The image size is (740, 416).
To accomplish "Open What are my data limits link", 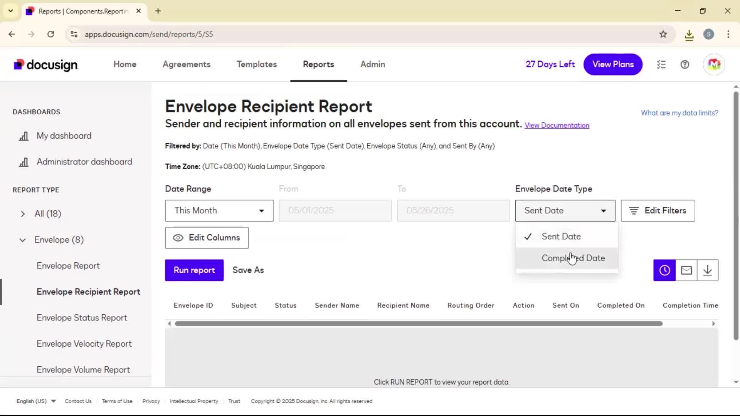I will [x=679, y=113].
